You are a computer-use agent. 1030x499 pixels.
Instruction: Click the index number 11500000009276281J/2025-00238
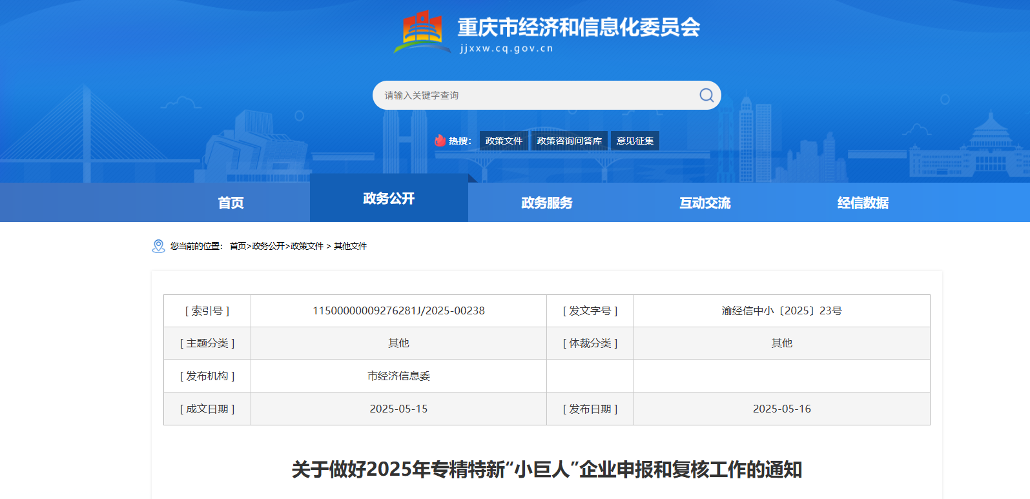point(398,311)
